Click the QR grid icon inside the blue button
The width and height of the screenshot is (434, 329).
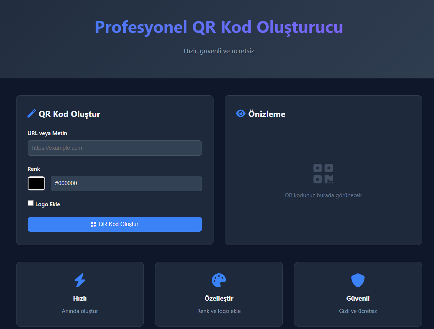coord(93,224)
